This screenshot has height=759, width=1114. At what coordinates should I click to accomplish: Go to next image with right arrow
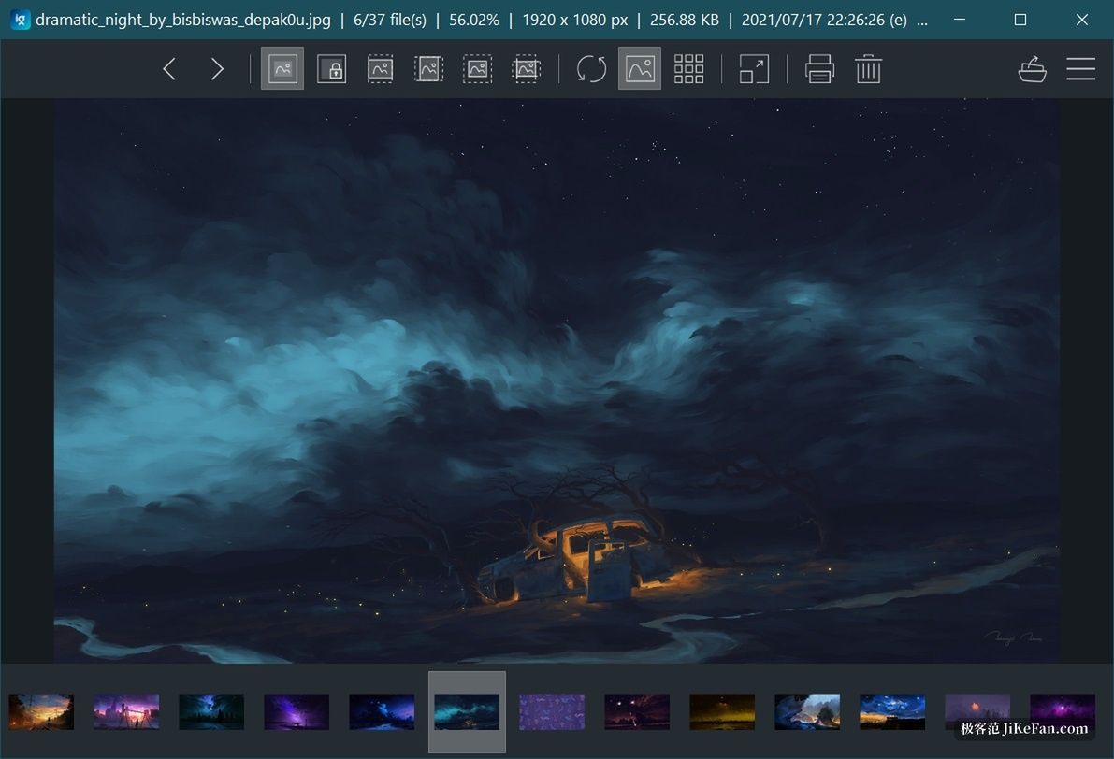[x=217, y=69]
